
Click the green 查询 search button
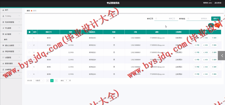pos(216,19)
